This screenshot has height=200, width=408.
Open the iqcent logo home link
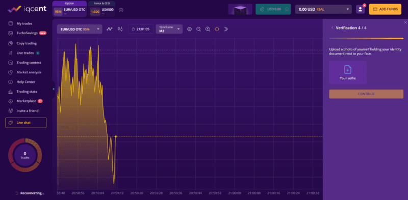click(x=27, y=9)
